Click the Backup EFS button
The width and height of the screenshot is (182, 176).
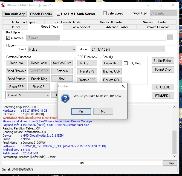pos(87,63)
